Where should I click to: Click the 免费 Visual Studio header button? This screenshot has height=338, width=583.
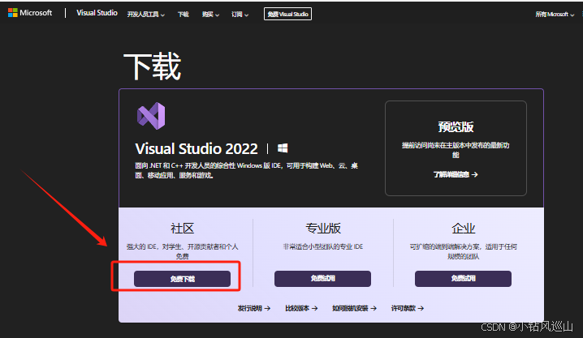pos(287,14)
